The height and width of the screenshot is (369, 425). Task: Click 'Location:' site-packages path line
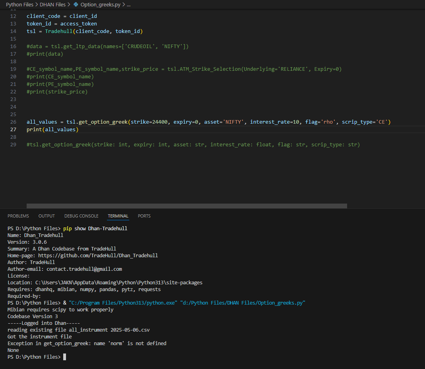pyautogui.click(x=105, y=282)
